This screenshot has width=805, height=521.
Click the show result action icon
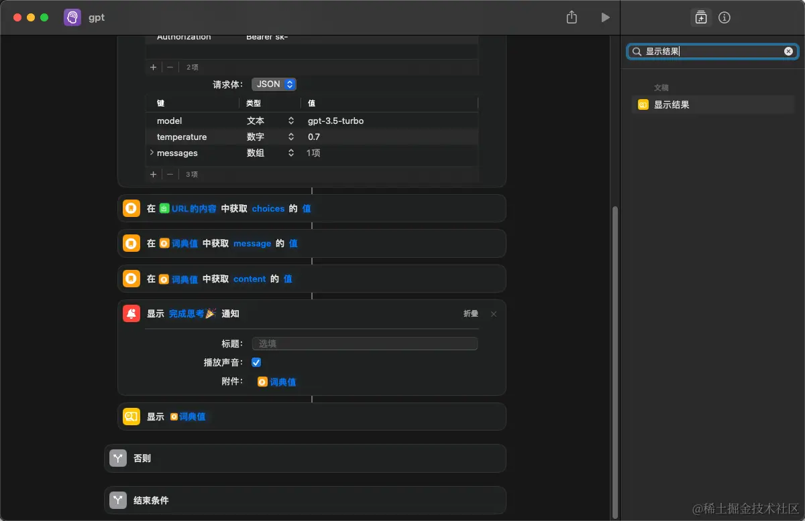tap(131, 417)
